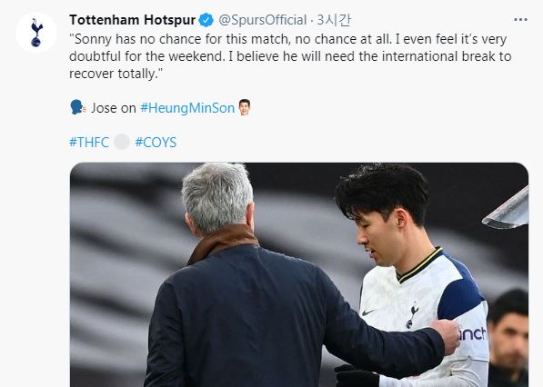Open the Tottenham Hotspur profile avatar
The image size is (543, 387).
[36, 33]
